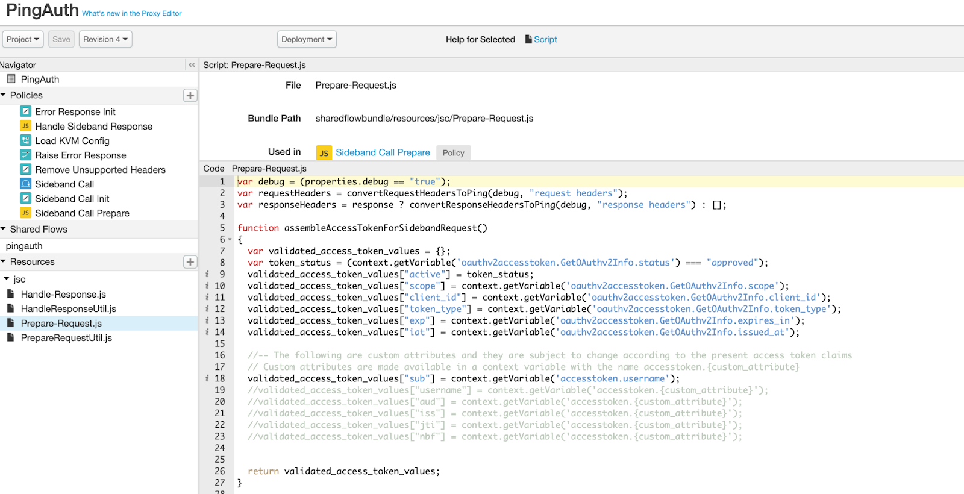Click the Prepare-Request.js file icon
Screen dimensions: 964x494
[10, 323]
